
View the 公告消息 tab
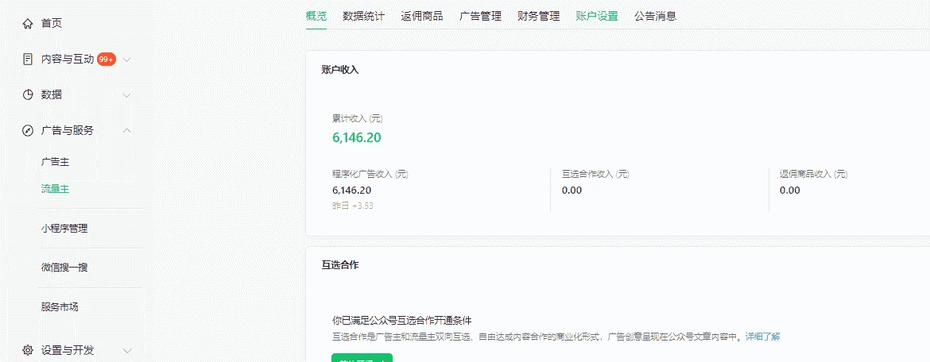(x=655, y=16)
